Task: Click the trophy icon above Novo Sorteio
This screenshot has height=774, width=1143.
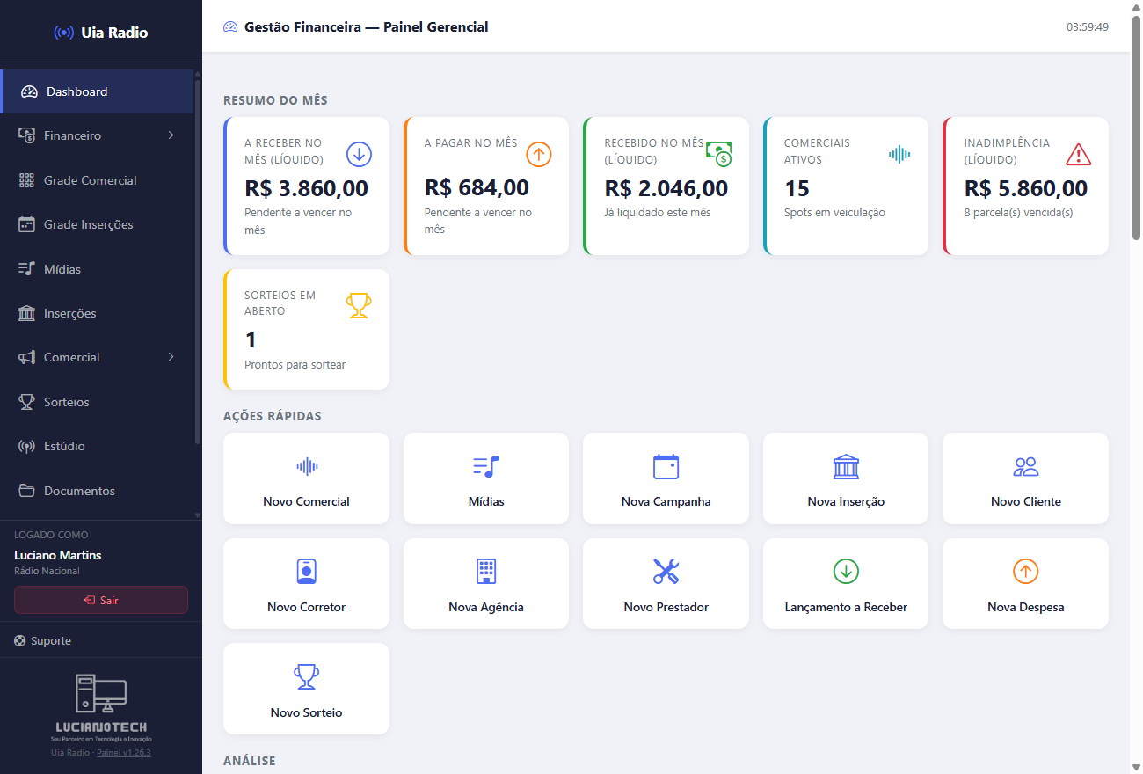Action: click(307, 677)
